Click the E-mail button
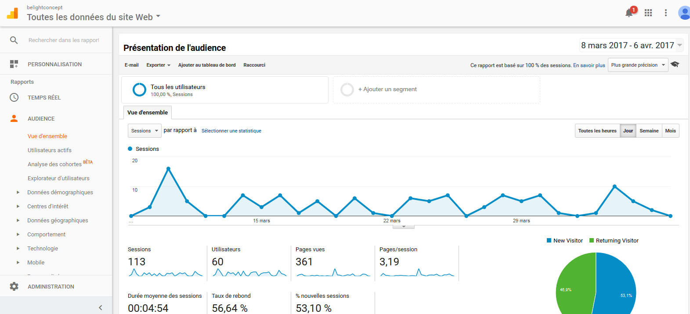The width and height of the screenshot is (690, 314). 131,65
